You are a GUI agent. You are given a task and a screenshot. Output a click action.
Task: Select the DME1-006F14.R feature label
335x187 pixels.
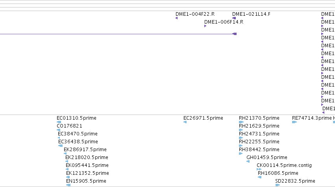pos(224,22)
